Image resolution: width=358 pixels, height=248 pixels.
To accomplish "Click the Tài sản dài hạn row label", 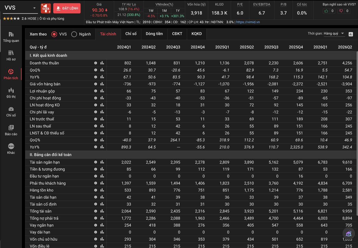I will (x=43, y=197).
